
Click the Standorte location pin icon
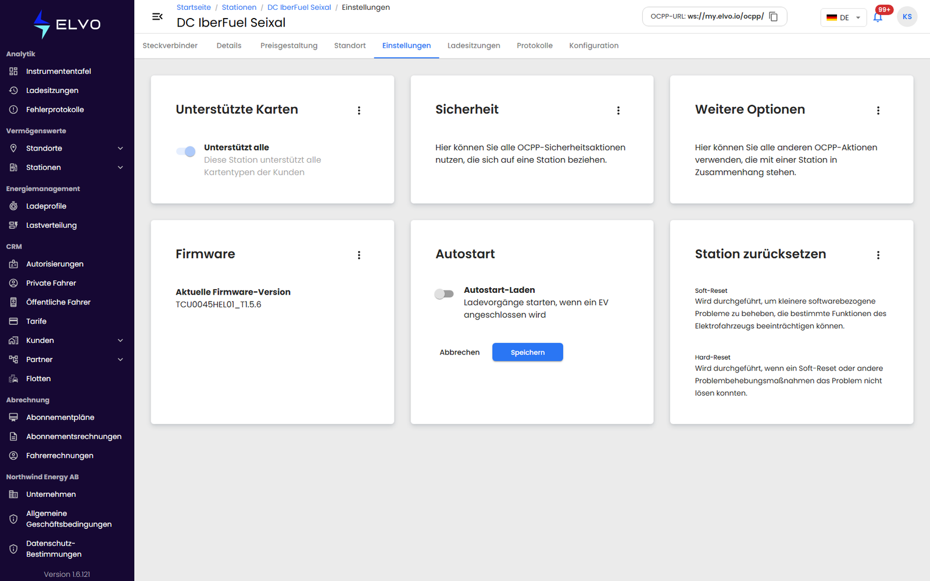click(13, 148)
